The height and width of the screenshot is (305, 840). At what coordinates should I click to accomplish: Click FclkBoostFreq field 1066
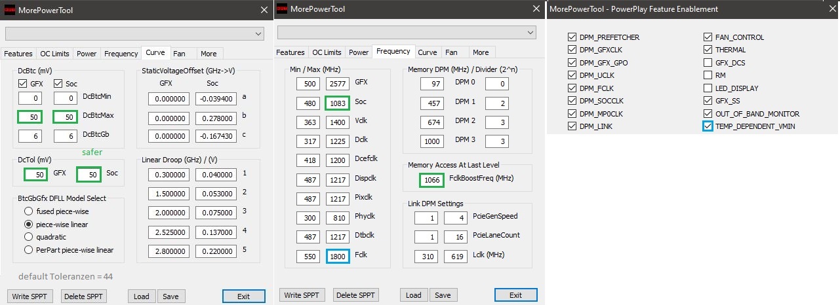click(433, 181)
